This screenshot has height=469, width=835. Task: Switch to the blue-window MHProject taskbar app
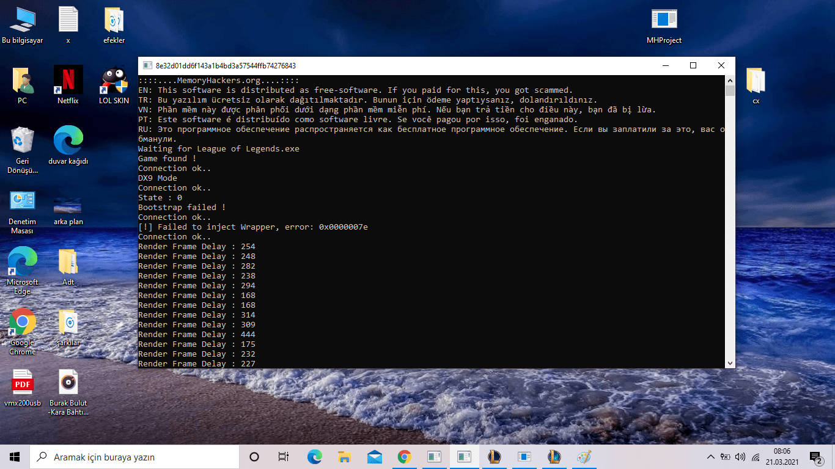coord(524,457)
